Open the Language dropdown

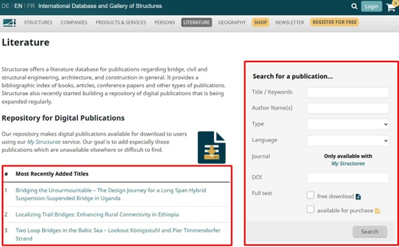coord(347,141)
